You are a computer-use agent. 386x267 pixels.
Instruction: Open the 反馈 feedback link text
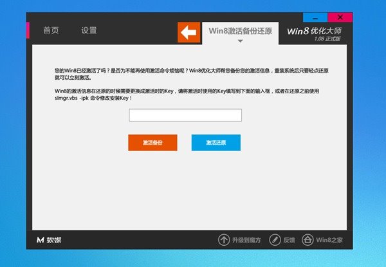coord(289,240)
